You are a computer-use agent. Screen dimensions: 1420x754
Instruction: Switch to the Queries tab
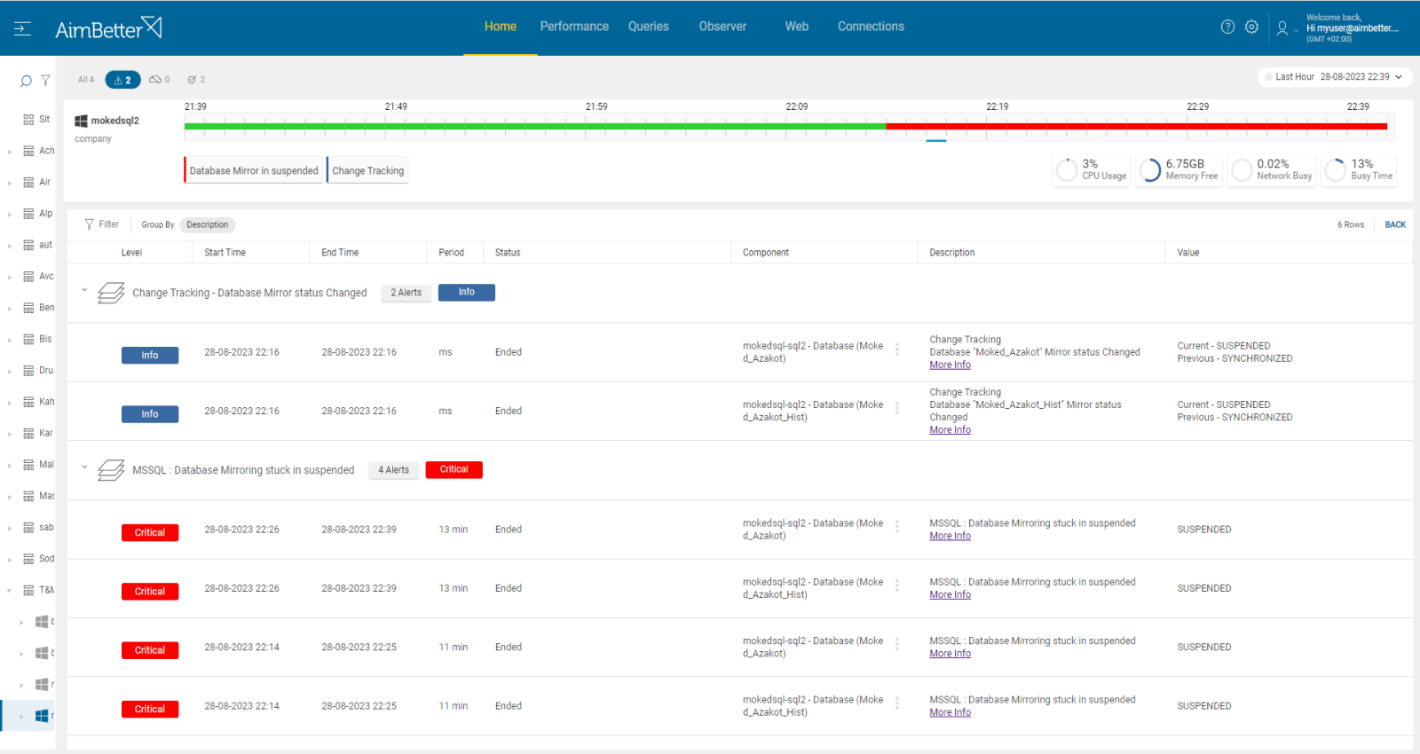coord(649,27)
